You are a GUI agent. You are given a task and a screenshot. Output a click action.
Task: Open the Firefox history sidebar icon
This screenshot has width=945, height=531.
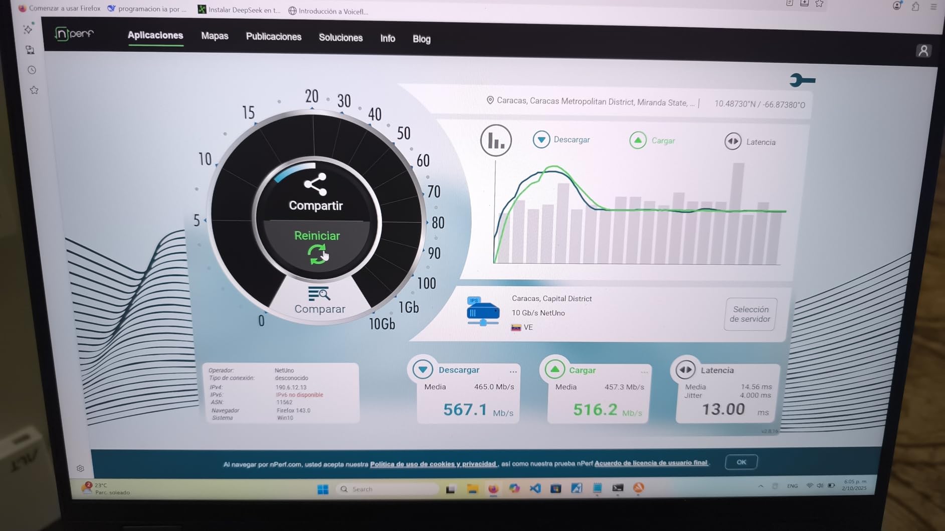click(x=32, y=70)
